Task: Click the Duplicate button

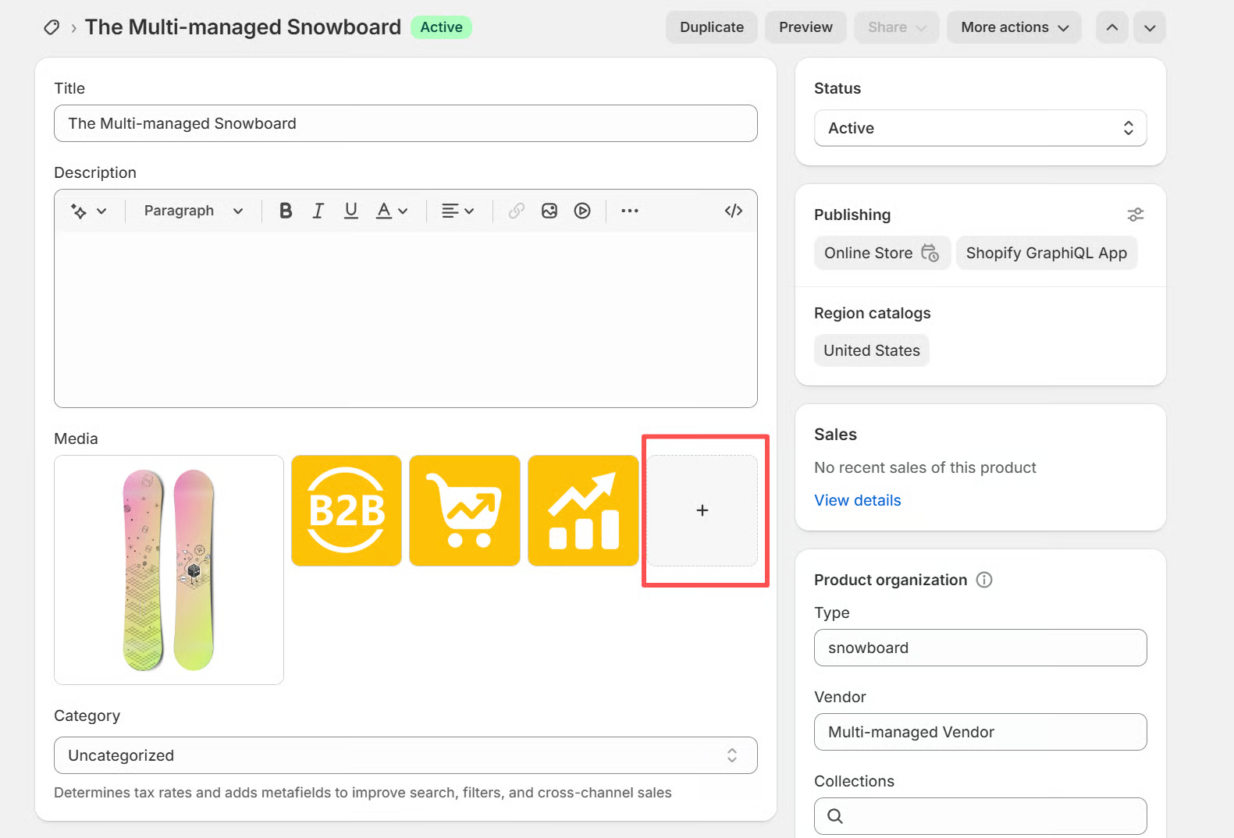Action: tap(711, 27)
